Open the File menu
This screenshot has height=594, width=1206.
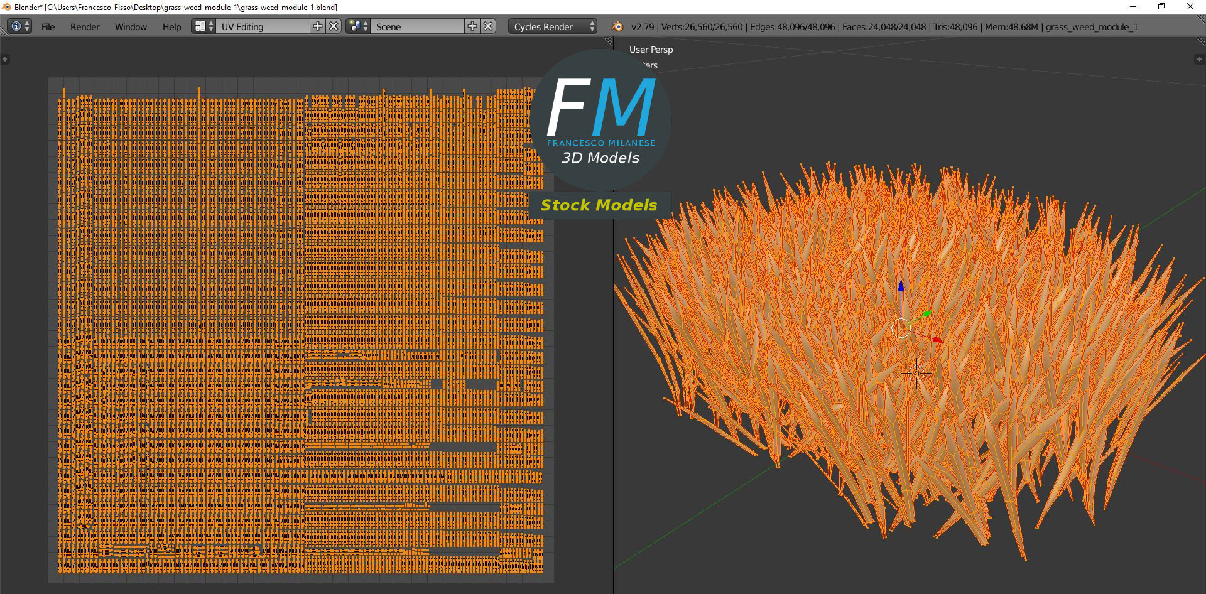coord(48,27)
